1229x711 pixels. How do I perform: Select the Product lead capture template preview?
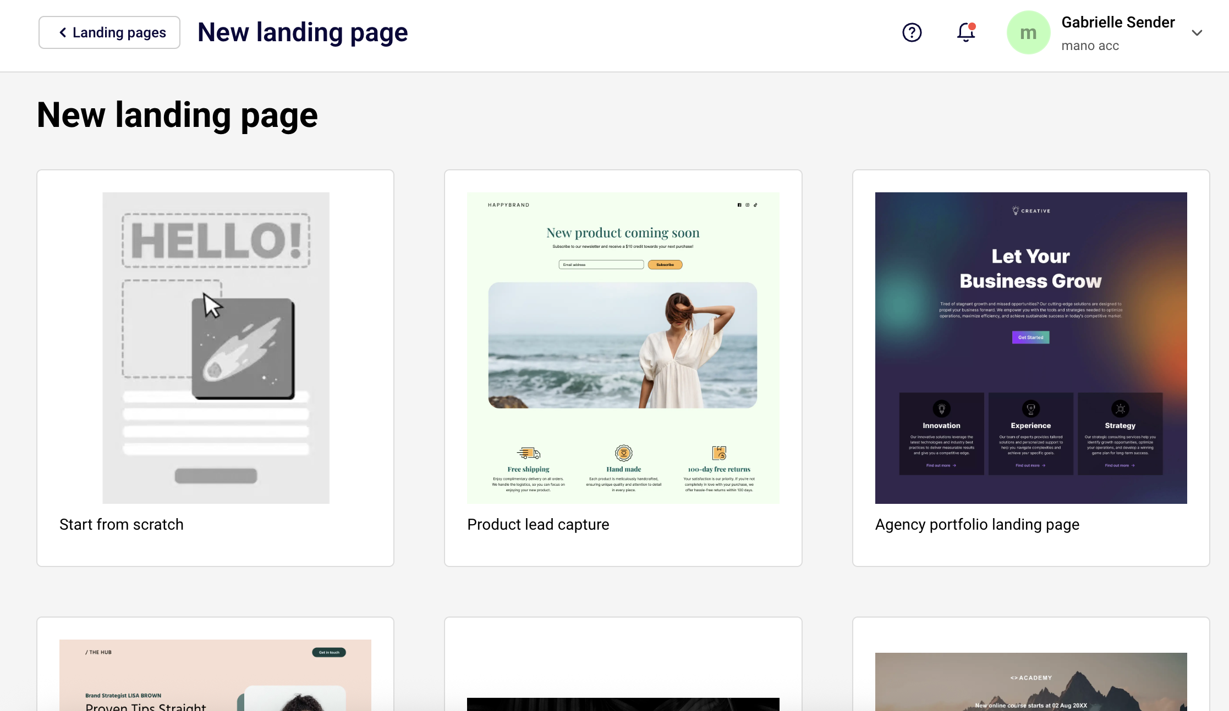[x=623, y=347]
